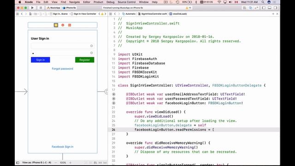Open the viewDidLoad() method breadcrumb
Screen dimensions: 295x166
pos(178,14)
